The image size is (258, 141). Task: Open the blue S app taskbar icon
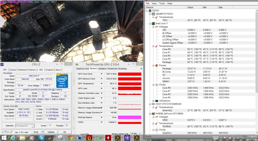[x=41, y=138]
